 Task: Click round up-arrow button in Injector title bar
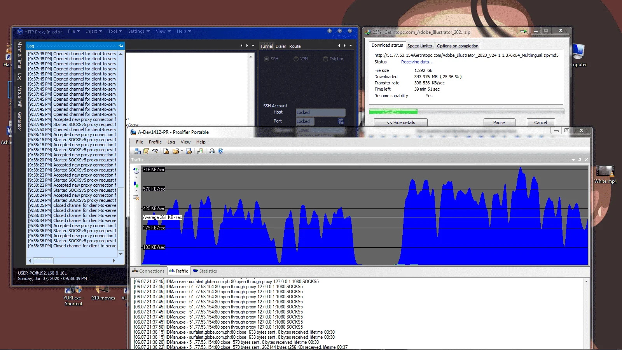pyautogui.click(x=339, y=31)
